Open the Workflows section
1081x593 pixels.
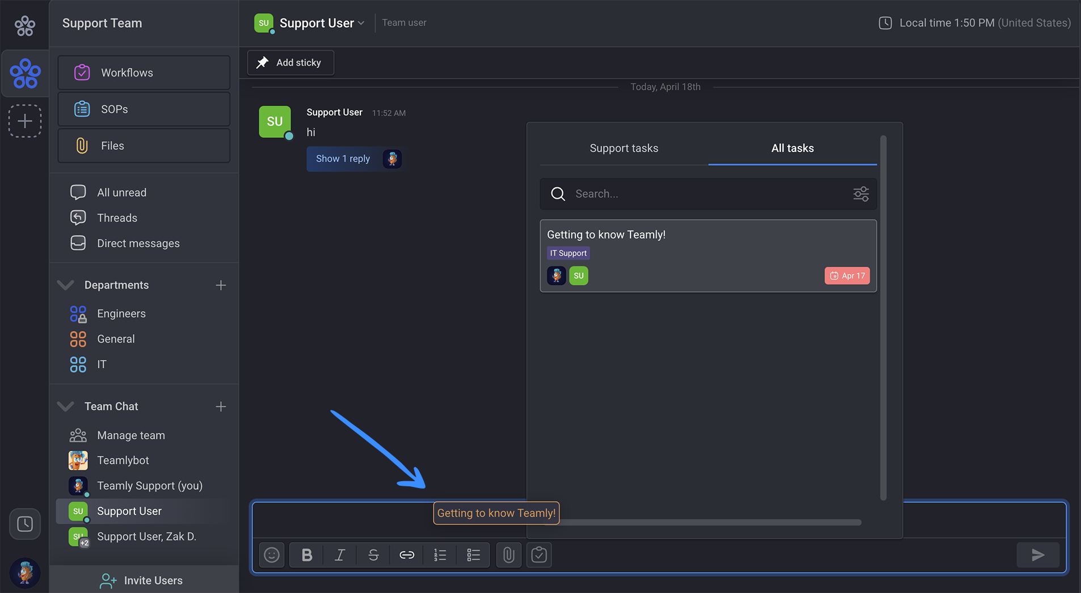144,73
